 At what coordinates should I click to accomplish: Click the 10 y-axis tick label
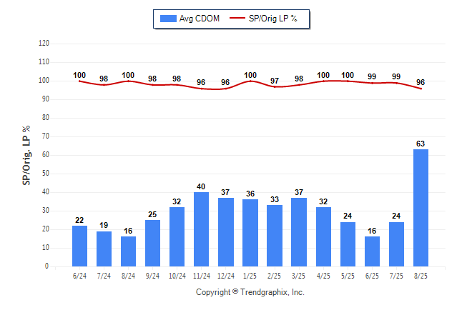point(46,248)
